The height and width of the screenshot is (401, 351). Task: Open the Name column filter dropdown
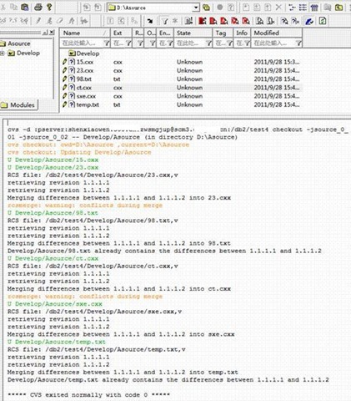[106, 43]
